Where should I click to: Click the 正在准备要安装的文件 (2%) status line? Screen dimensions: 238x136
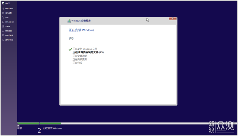click(x=88, y=52)
